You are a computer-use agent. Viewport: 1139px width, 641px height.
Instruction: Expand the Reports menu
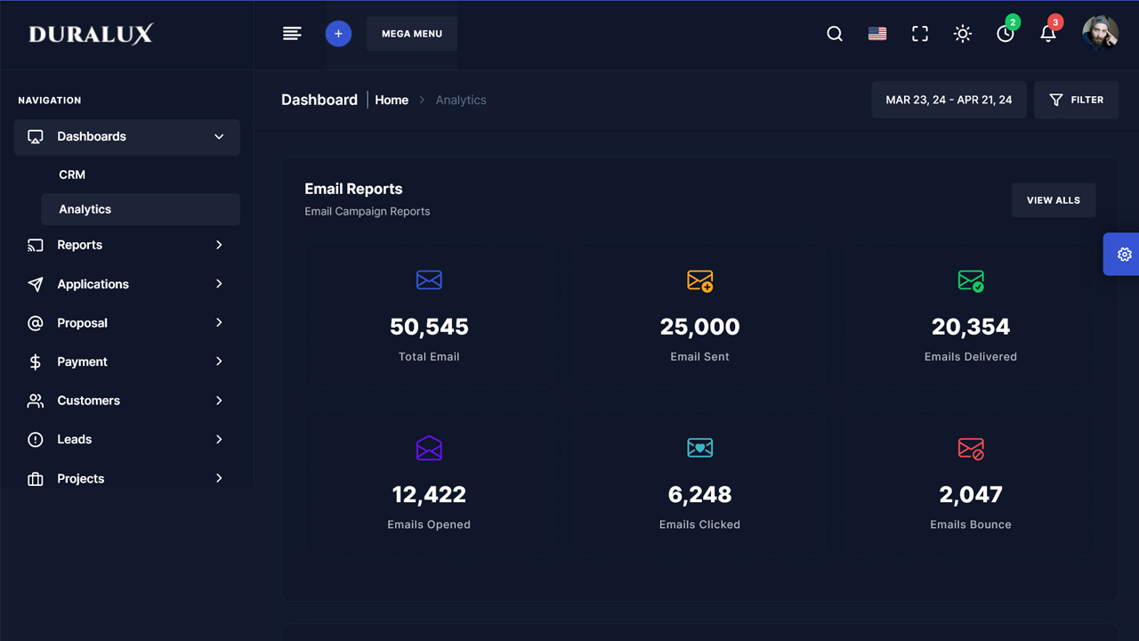[x=126, y=245]
